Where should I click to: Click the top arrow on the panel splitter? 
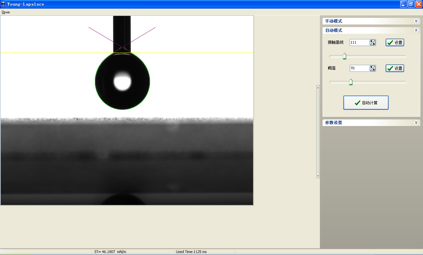tap(318, 88)
